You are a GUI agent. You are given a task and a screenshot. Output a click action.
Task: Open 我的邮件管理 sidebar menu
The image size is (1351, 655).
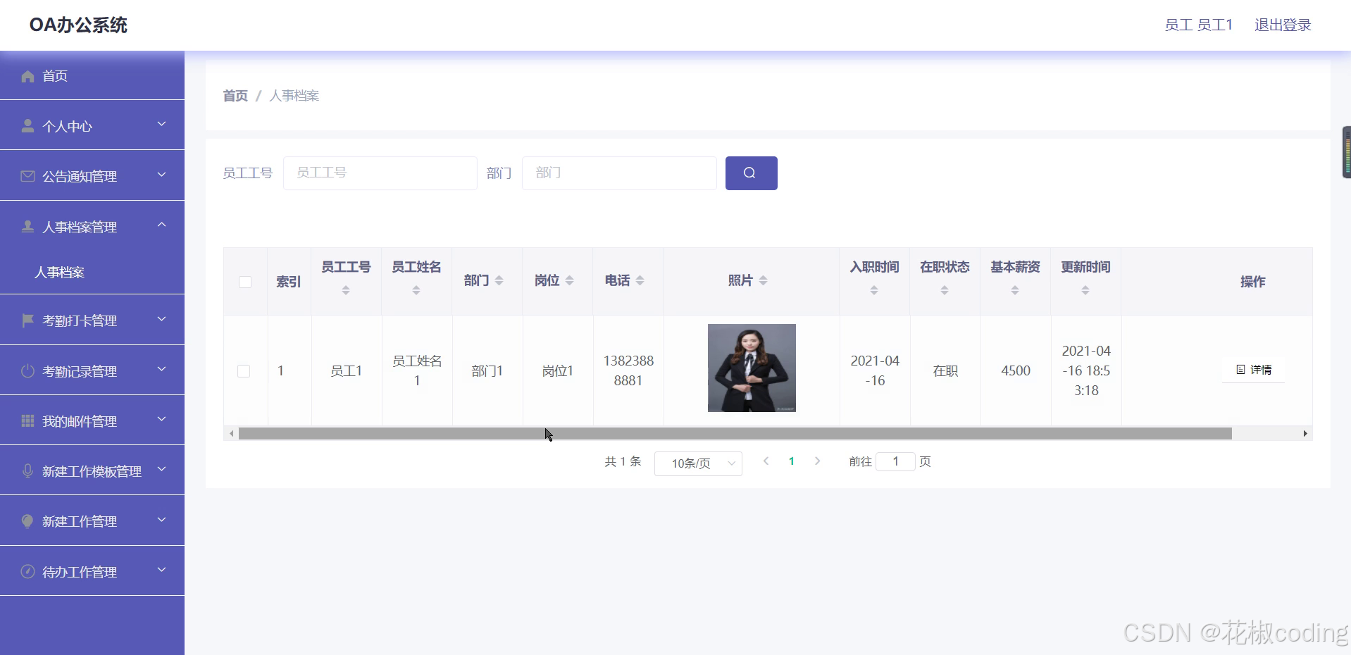(92, 421)
